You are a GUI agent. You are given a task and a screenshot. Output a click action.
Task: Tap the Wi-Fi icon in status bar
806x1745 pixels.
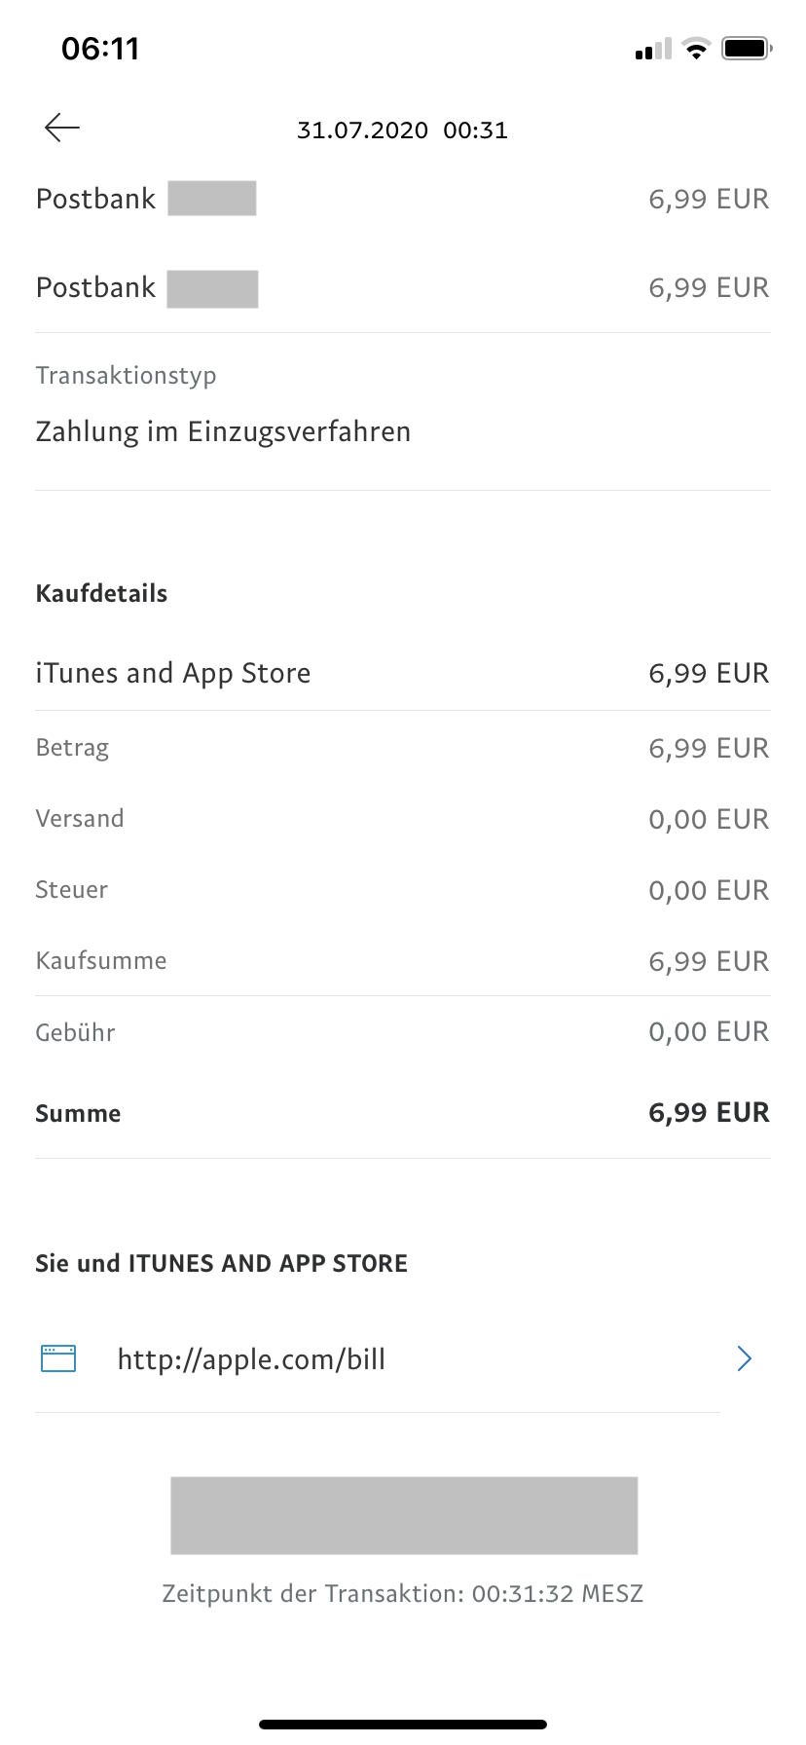tap(696, 49)
